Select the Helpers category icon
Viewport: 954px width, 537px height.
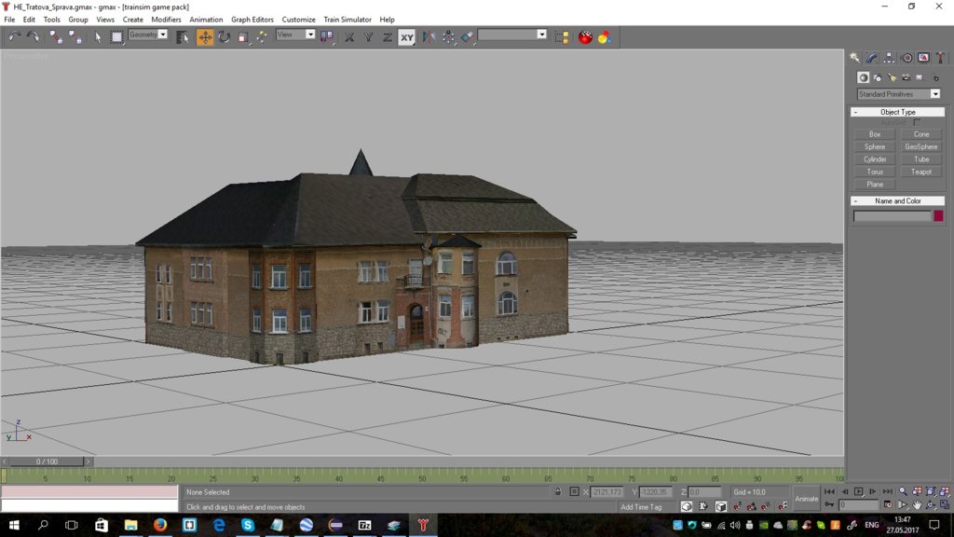click(x=920, y=77)
